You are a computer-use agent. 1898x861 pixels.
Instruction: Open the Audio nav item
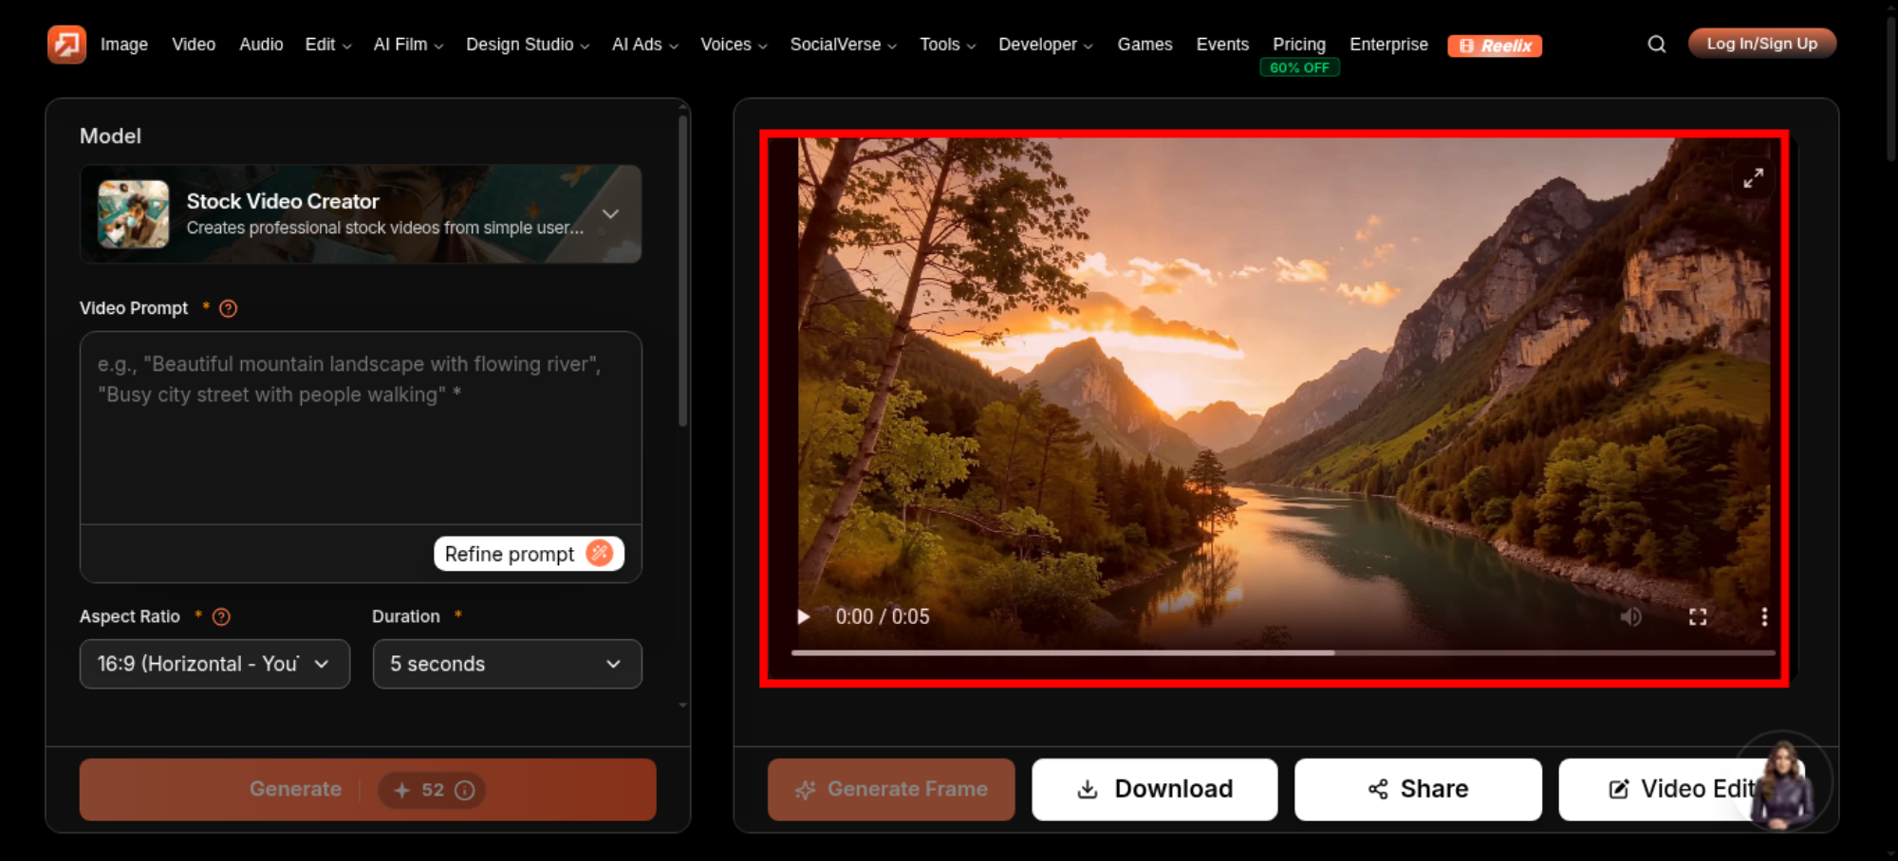(261, 45)
